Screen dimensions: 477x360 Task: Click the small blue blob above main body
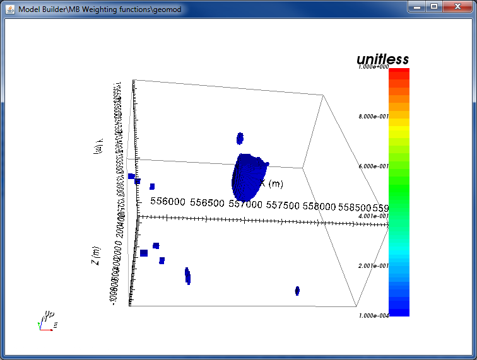click(x=240, y=138)
